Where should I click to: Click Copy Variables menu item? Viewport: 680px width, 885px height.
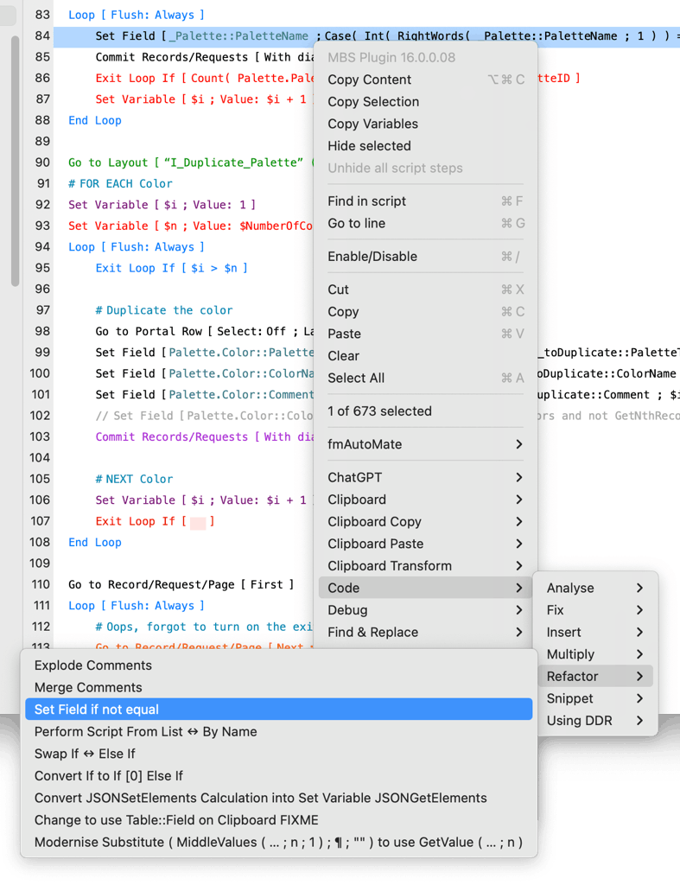coord(425,124)
